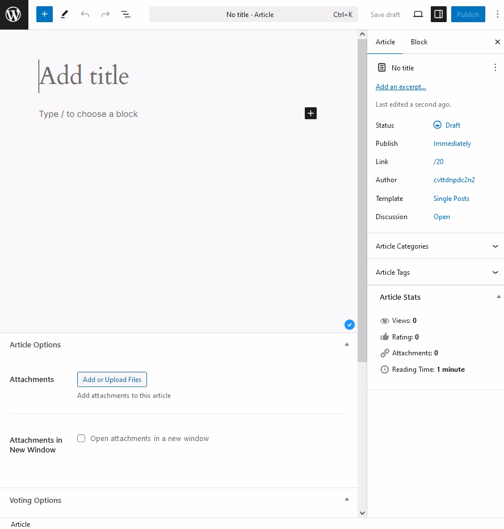Viewport: 504px width, 529px height.
Task: Select the Article tab
Action: 385,42
